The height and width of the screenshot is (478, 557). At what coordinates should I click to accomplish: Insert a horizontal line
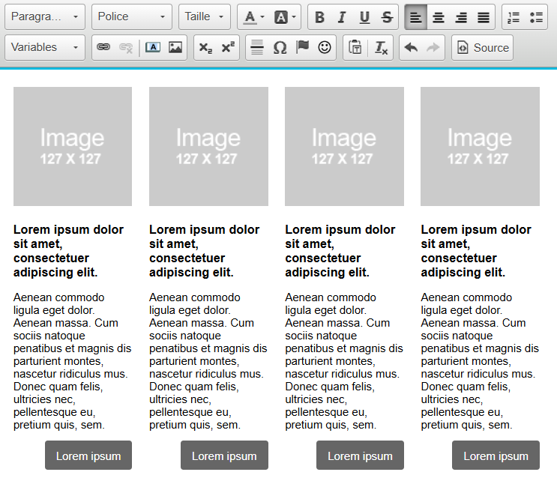257,47
